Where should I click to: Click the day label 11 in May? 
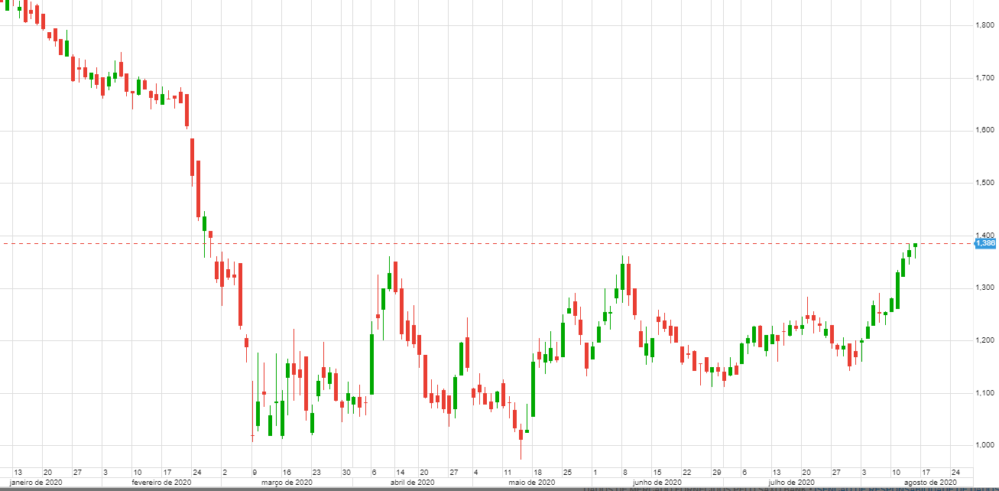(x=508, y=472)
